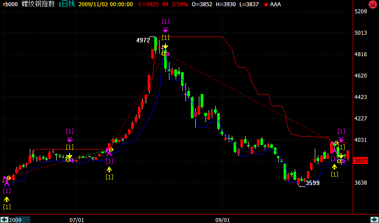Click the rb000 contract code

click(x=11, y=4)
